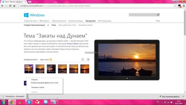
Task: Select the fifth sunset thumbnail
Action: (x=74, y=69)
